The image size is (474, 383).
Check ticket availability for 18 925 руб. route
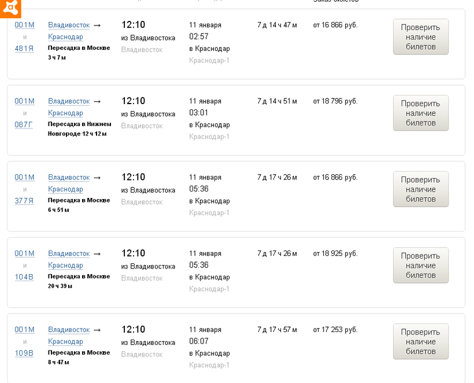coord(420,266)
